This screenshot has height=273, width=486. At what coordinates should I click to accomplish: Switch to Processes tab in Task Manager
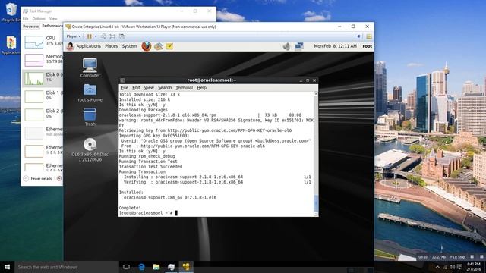(x=31, y=27)
